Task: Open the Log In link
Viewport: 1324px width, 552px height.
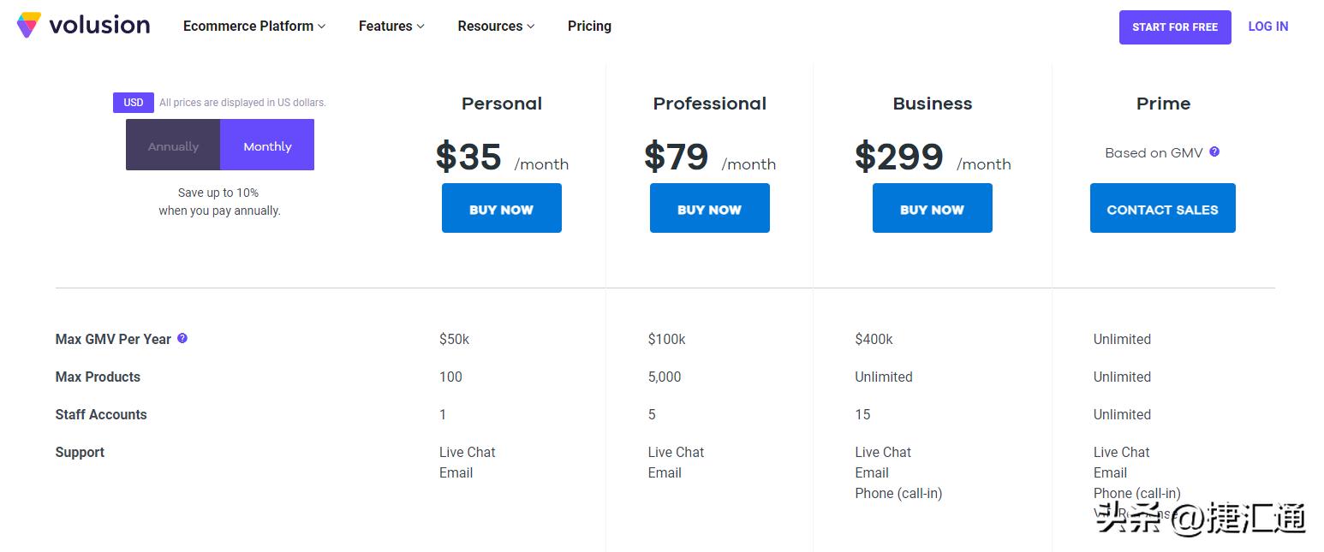Action: 1267,27
